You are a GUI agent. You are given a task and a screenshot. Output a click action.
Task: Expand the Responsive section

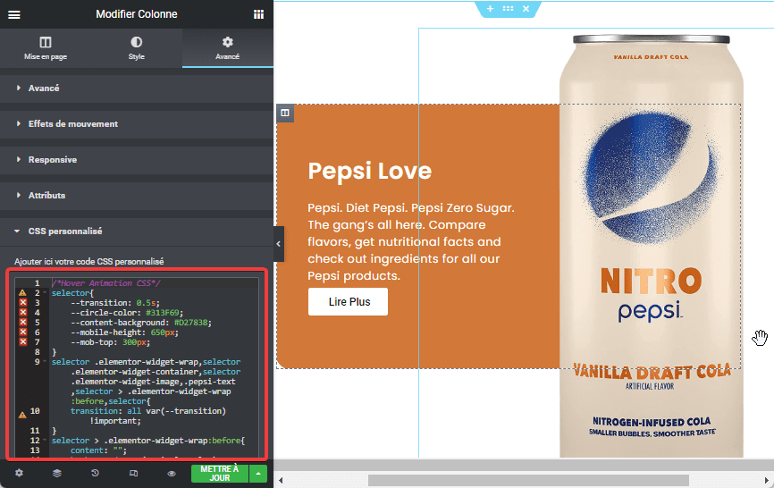pyautogui.click(x=136, y=160)
